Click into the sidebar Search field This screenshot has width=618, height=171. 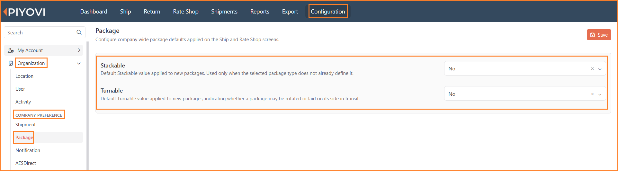pos(45,32)
